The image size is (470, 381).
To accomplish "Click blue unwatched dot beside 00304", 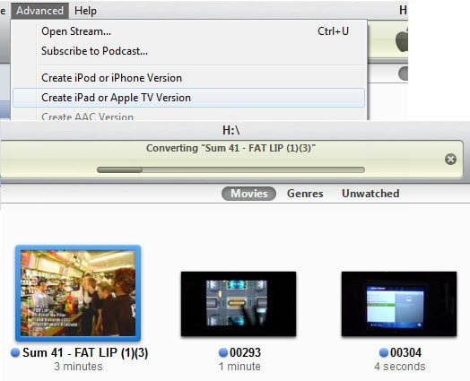I will click(384, 352).
